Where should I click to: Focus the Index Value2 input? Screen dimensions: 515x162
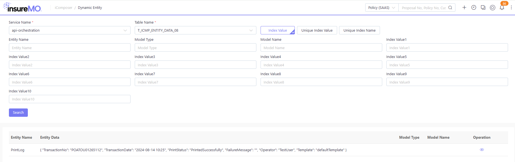(70, 65)
